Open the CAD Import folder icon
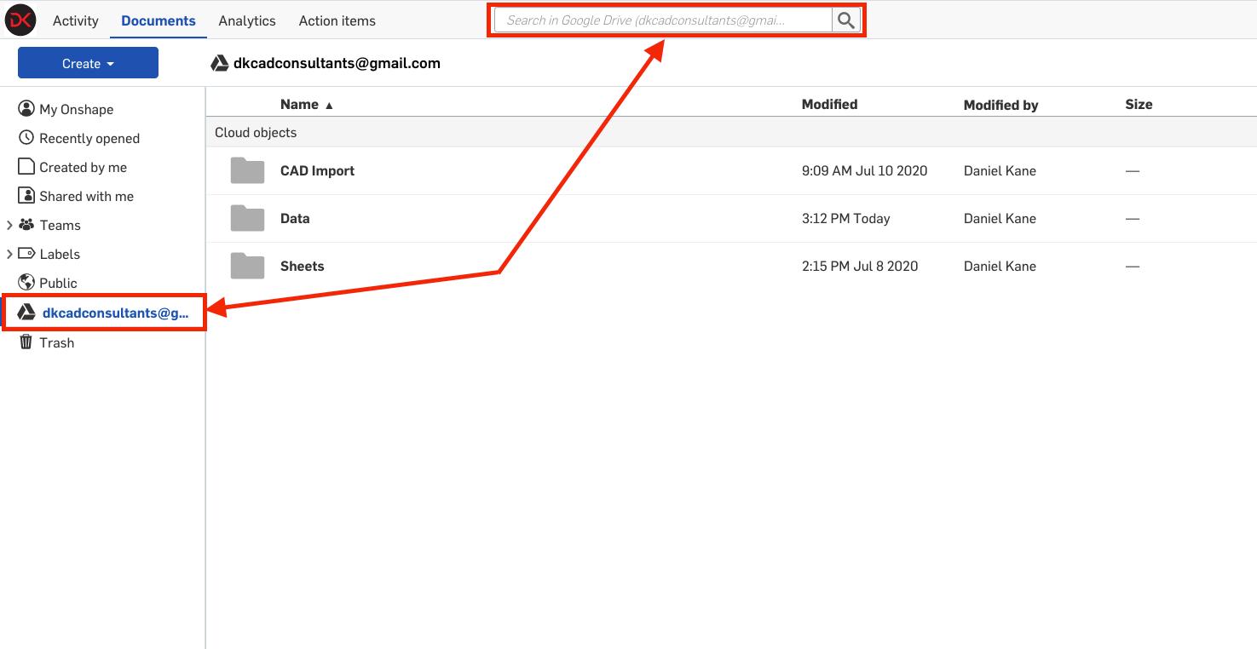This screenshot has width=1257, height=649. [x=246, y=170]
